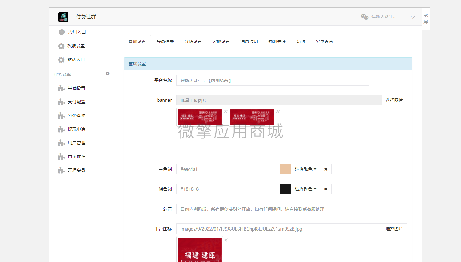
Task: Go to 分类管理 menu item
Action: pos(77,115)
